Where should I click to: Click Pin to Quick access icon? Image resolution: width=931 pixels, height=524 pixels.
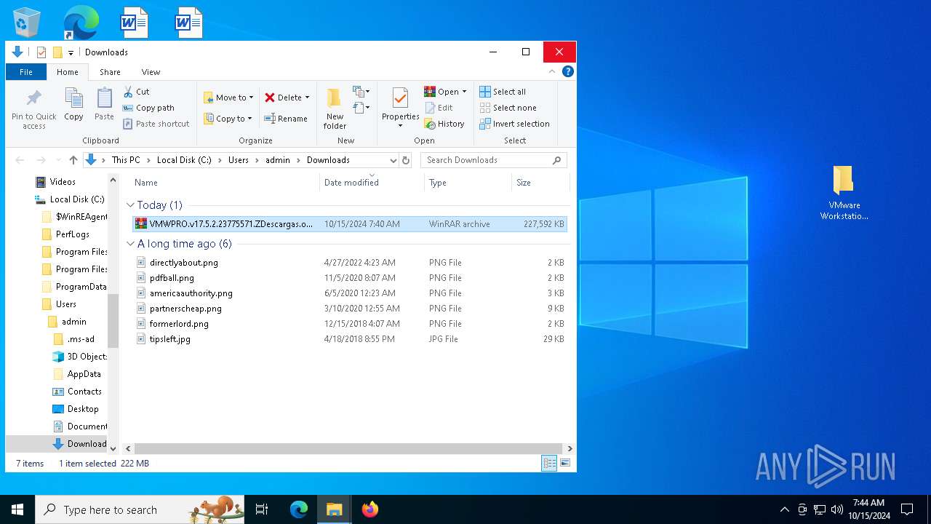click(x=33, y=98)
